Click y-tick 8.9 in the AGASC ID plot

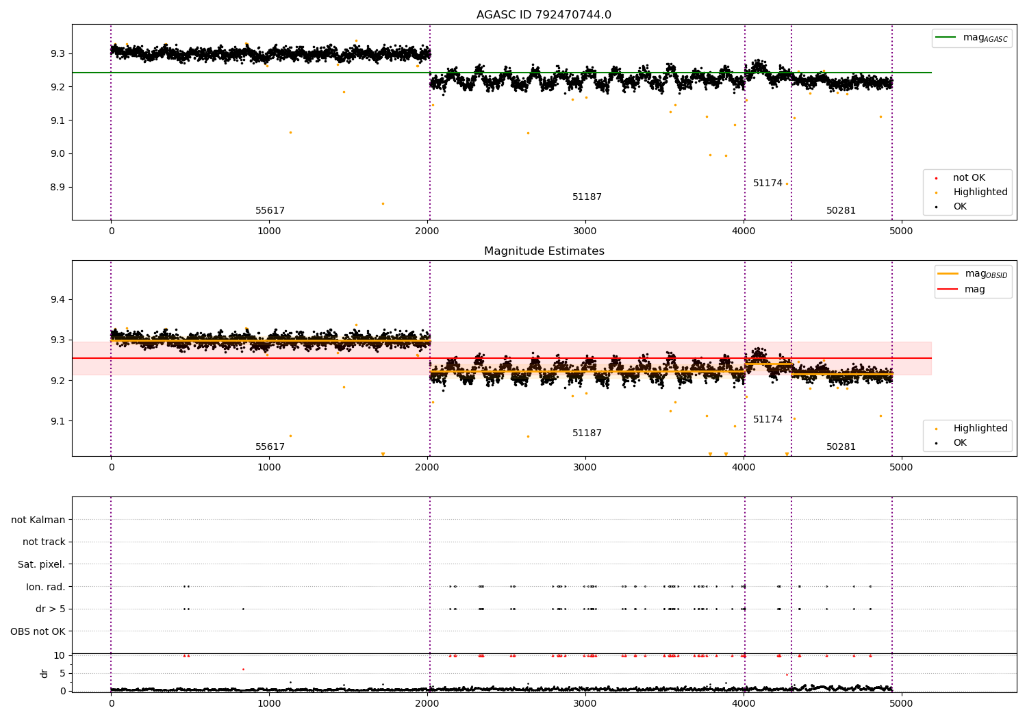tap(57, 187)
